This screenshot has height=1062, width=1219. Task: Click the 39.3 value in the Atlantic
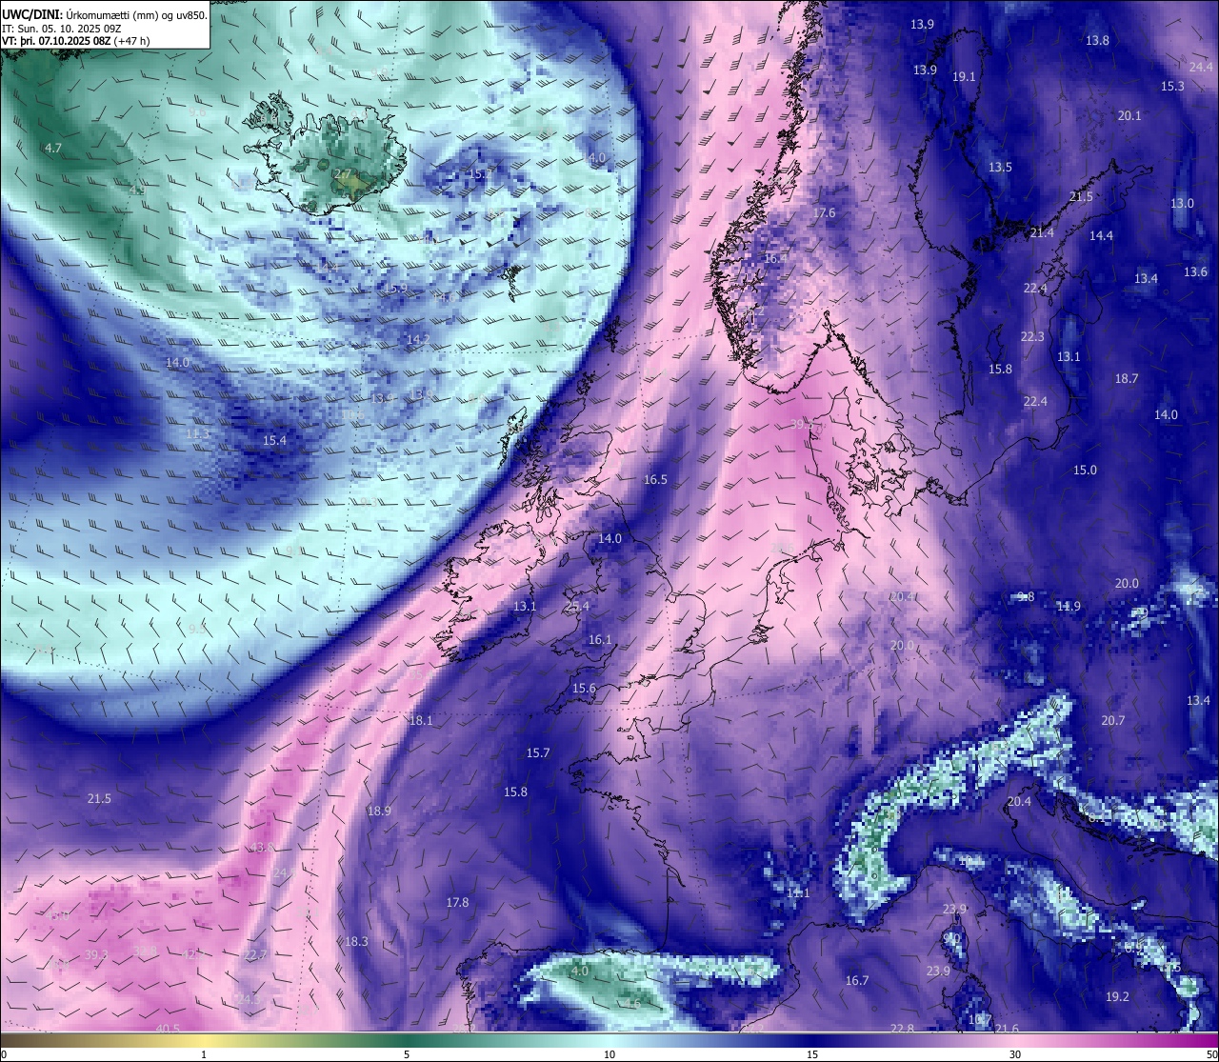96,955
